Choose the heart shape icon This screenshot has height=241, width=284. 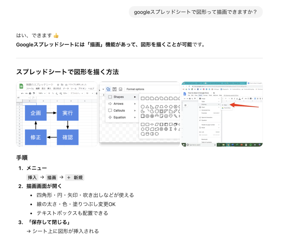click(x=171, y=116)
